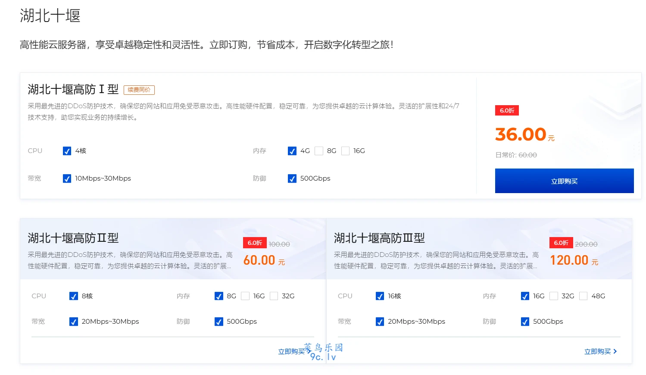
Task: Toggle the 8核 CPU checkbox
Action: 74,296
